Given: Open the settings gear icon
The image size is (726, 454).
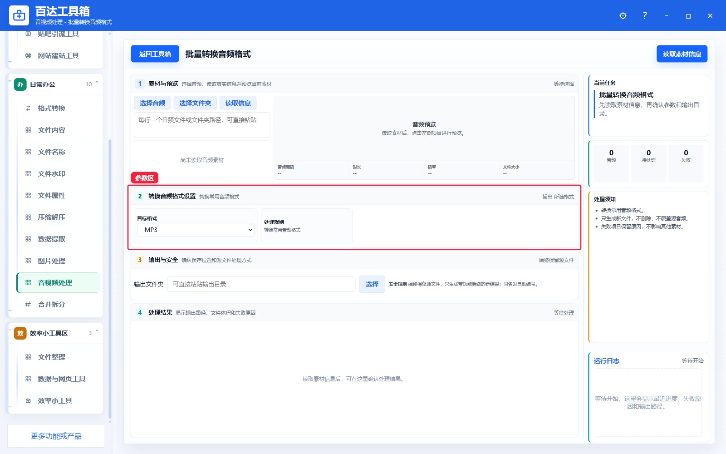Looking at the screenshot, I should click(x=623, y=16).
